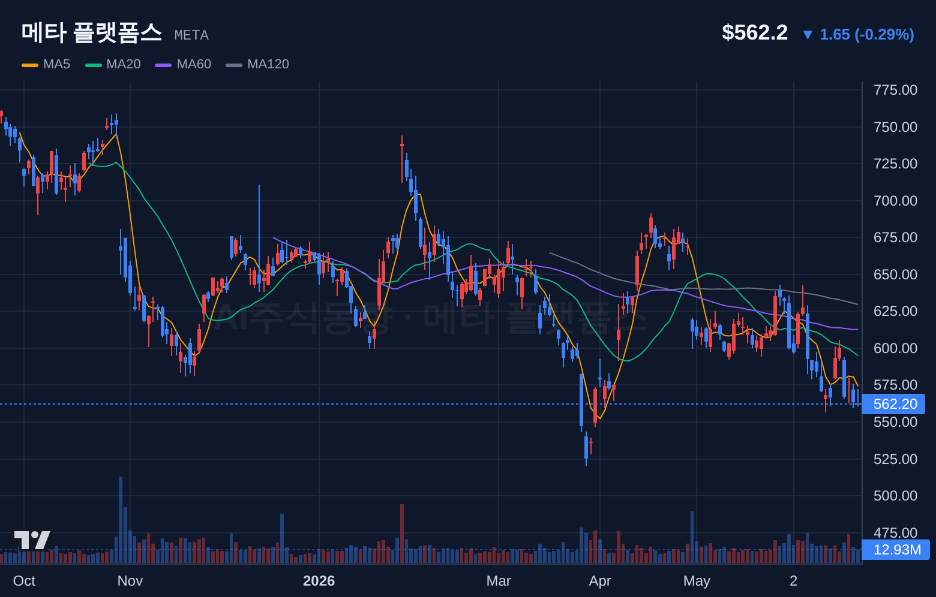
Task: Click the $562.2 current price
Action: (x=755, y=32)
